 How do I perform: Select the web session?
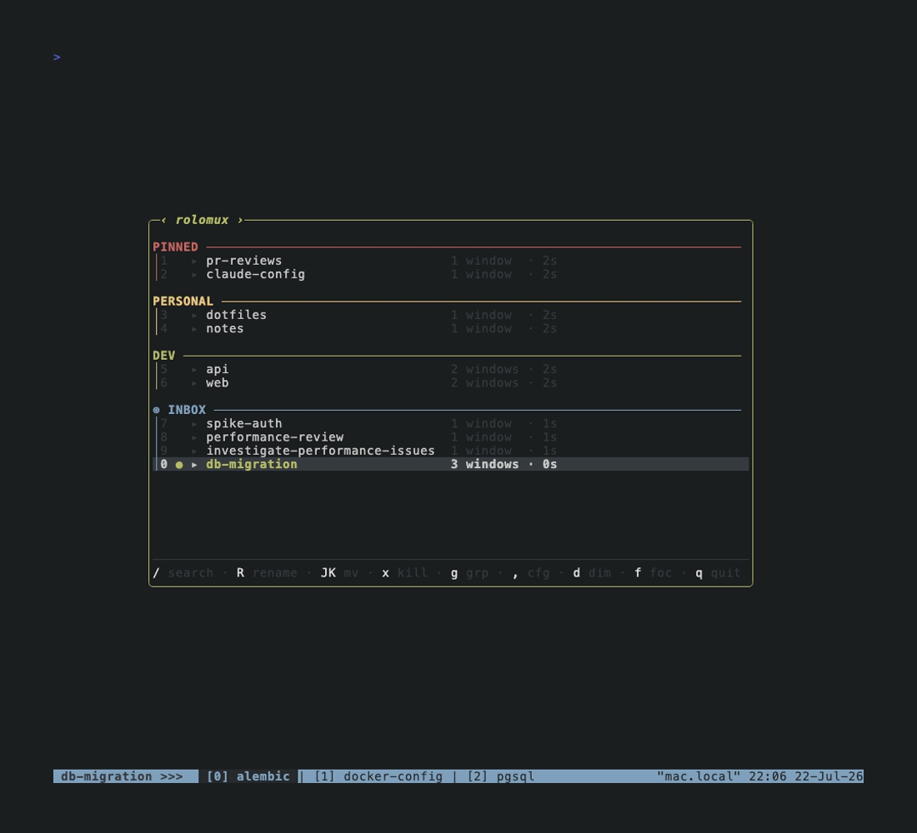[451, 383]
